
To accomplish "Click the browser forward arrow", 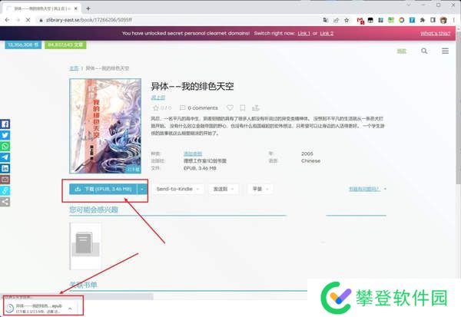I will tap(18, 20).
